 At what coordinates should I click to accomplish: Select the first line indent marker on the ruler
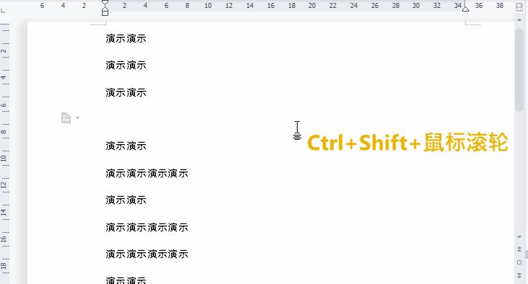pos(105,3)
